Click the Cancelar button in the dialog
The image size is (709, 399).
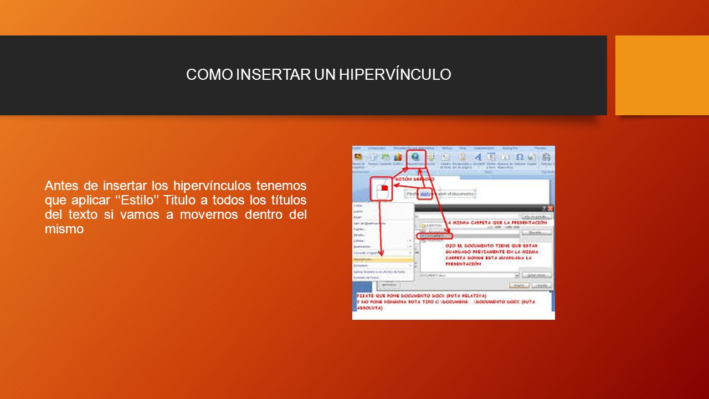pos(541,285)
